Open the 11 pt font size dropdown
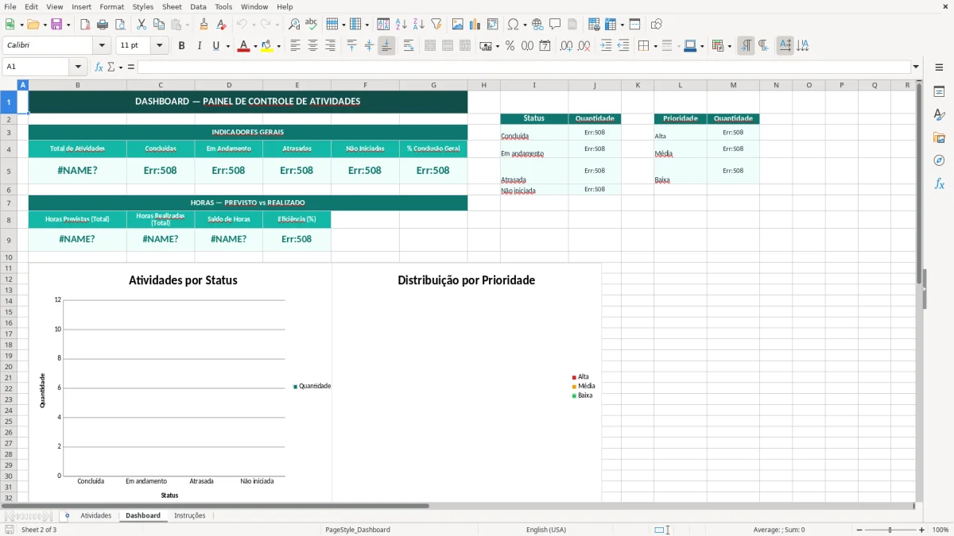 coord(160,46)
